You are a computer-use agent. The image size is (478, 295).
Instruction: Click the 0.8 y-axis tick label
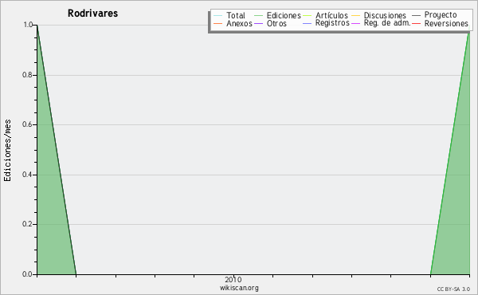pos(27,75)
